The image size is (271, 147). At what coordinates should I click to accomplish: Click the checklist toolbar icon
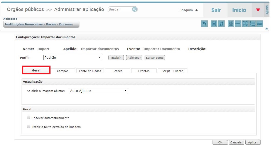point(253,24)
